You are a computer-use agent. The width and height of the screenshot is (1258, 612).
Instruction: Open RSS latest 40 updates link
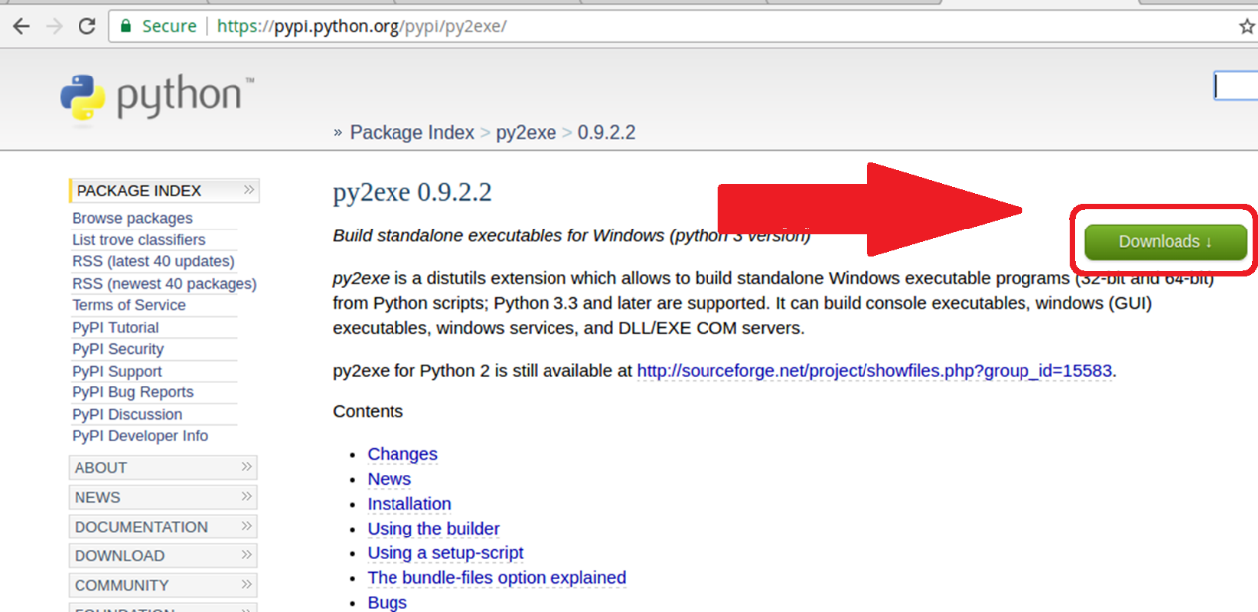pyautogui.click(x=153, y=261)
